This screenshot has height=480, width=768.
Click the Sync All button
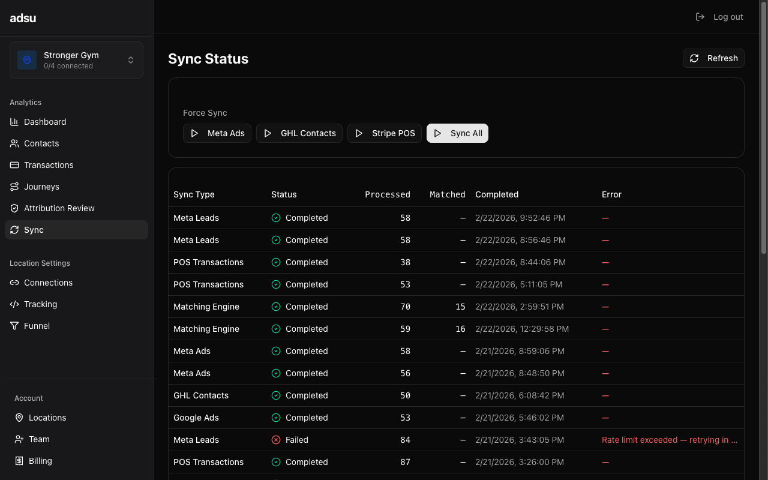pos(457,133)
